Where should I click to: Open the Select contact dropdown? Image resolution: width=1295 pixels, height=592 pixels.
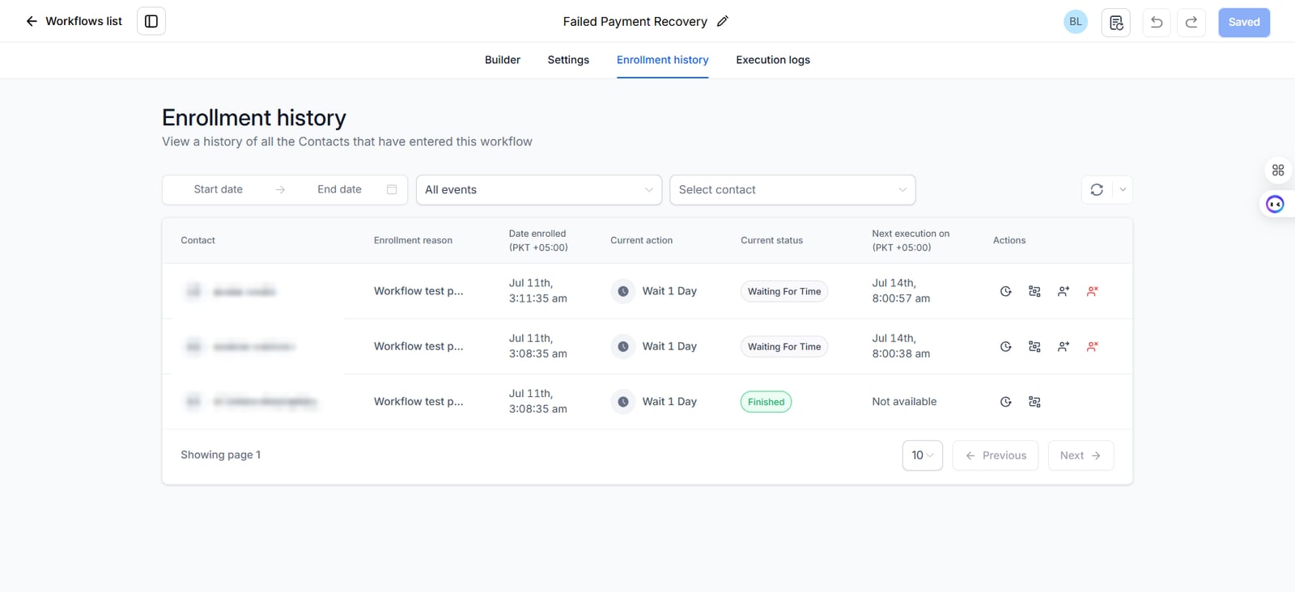coord(792,190)
